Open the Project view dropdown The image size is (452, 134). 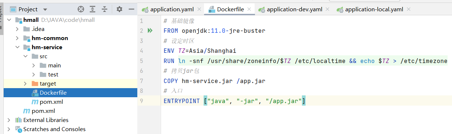tap(45, 9)
